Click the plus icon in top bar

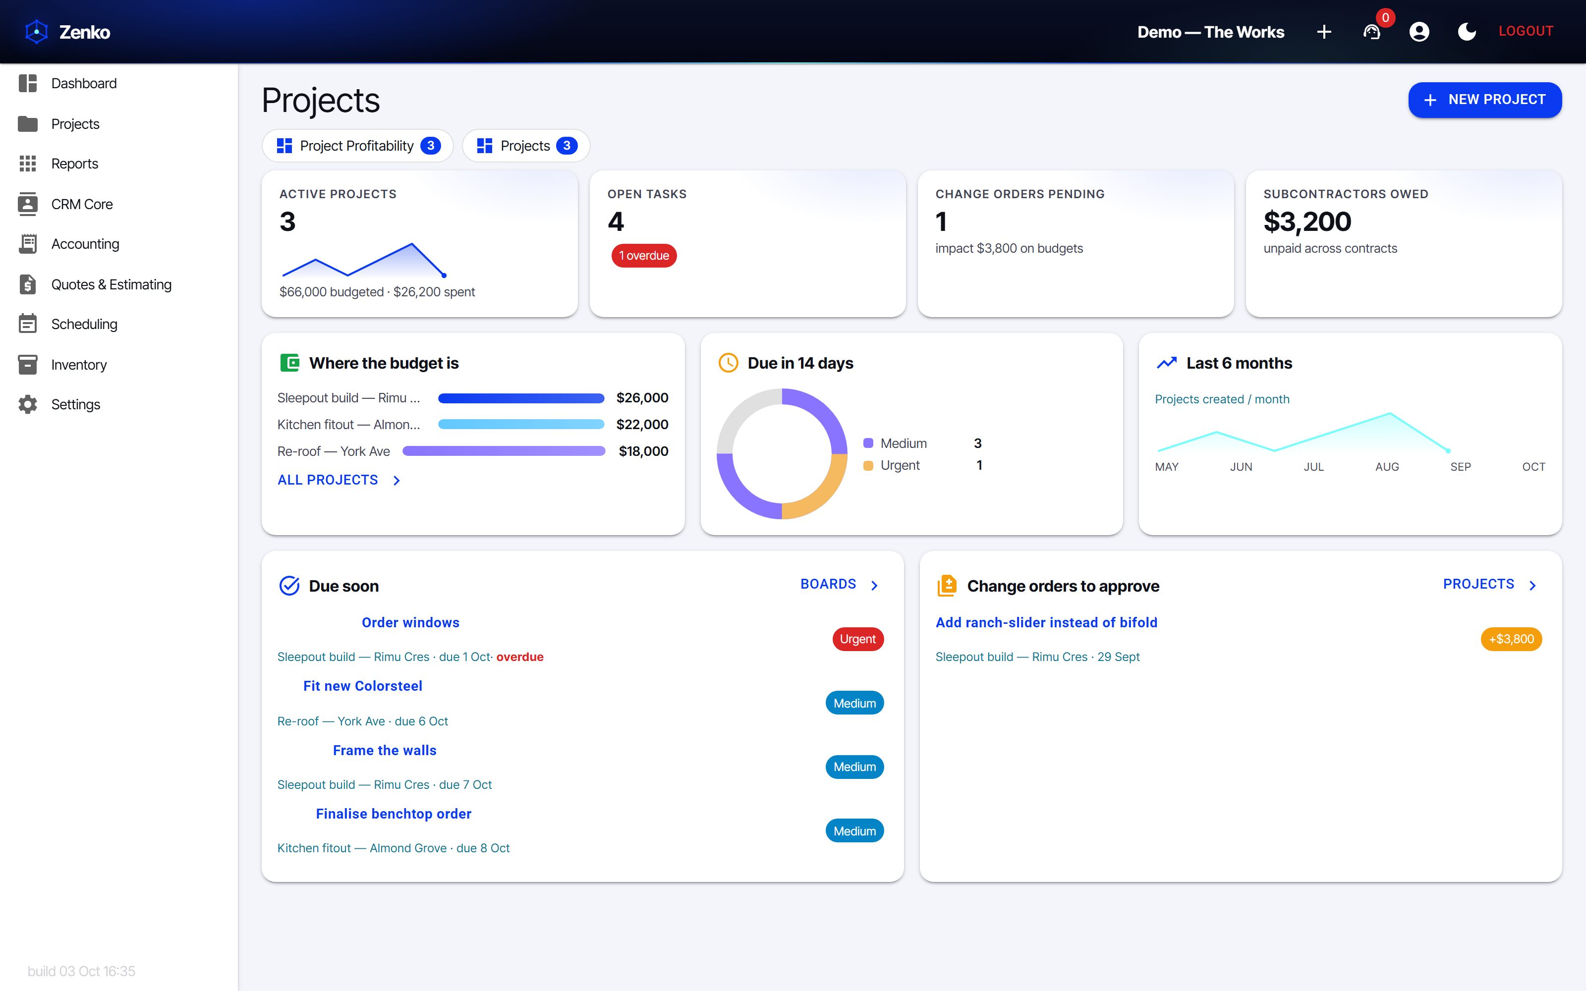tap(1324, 31)
